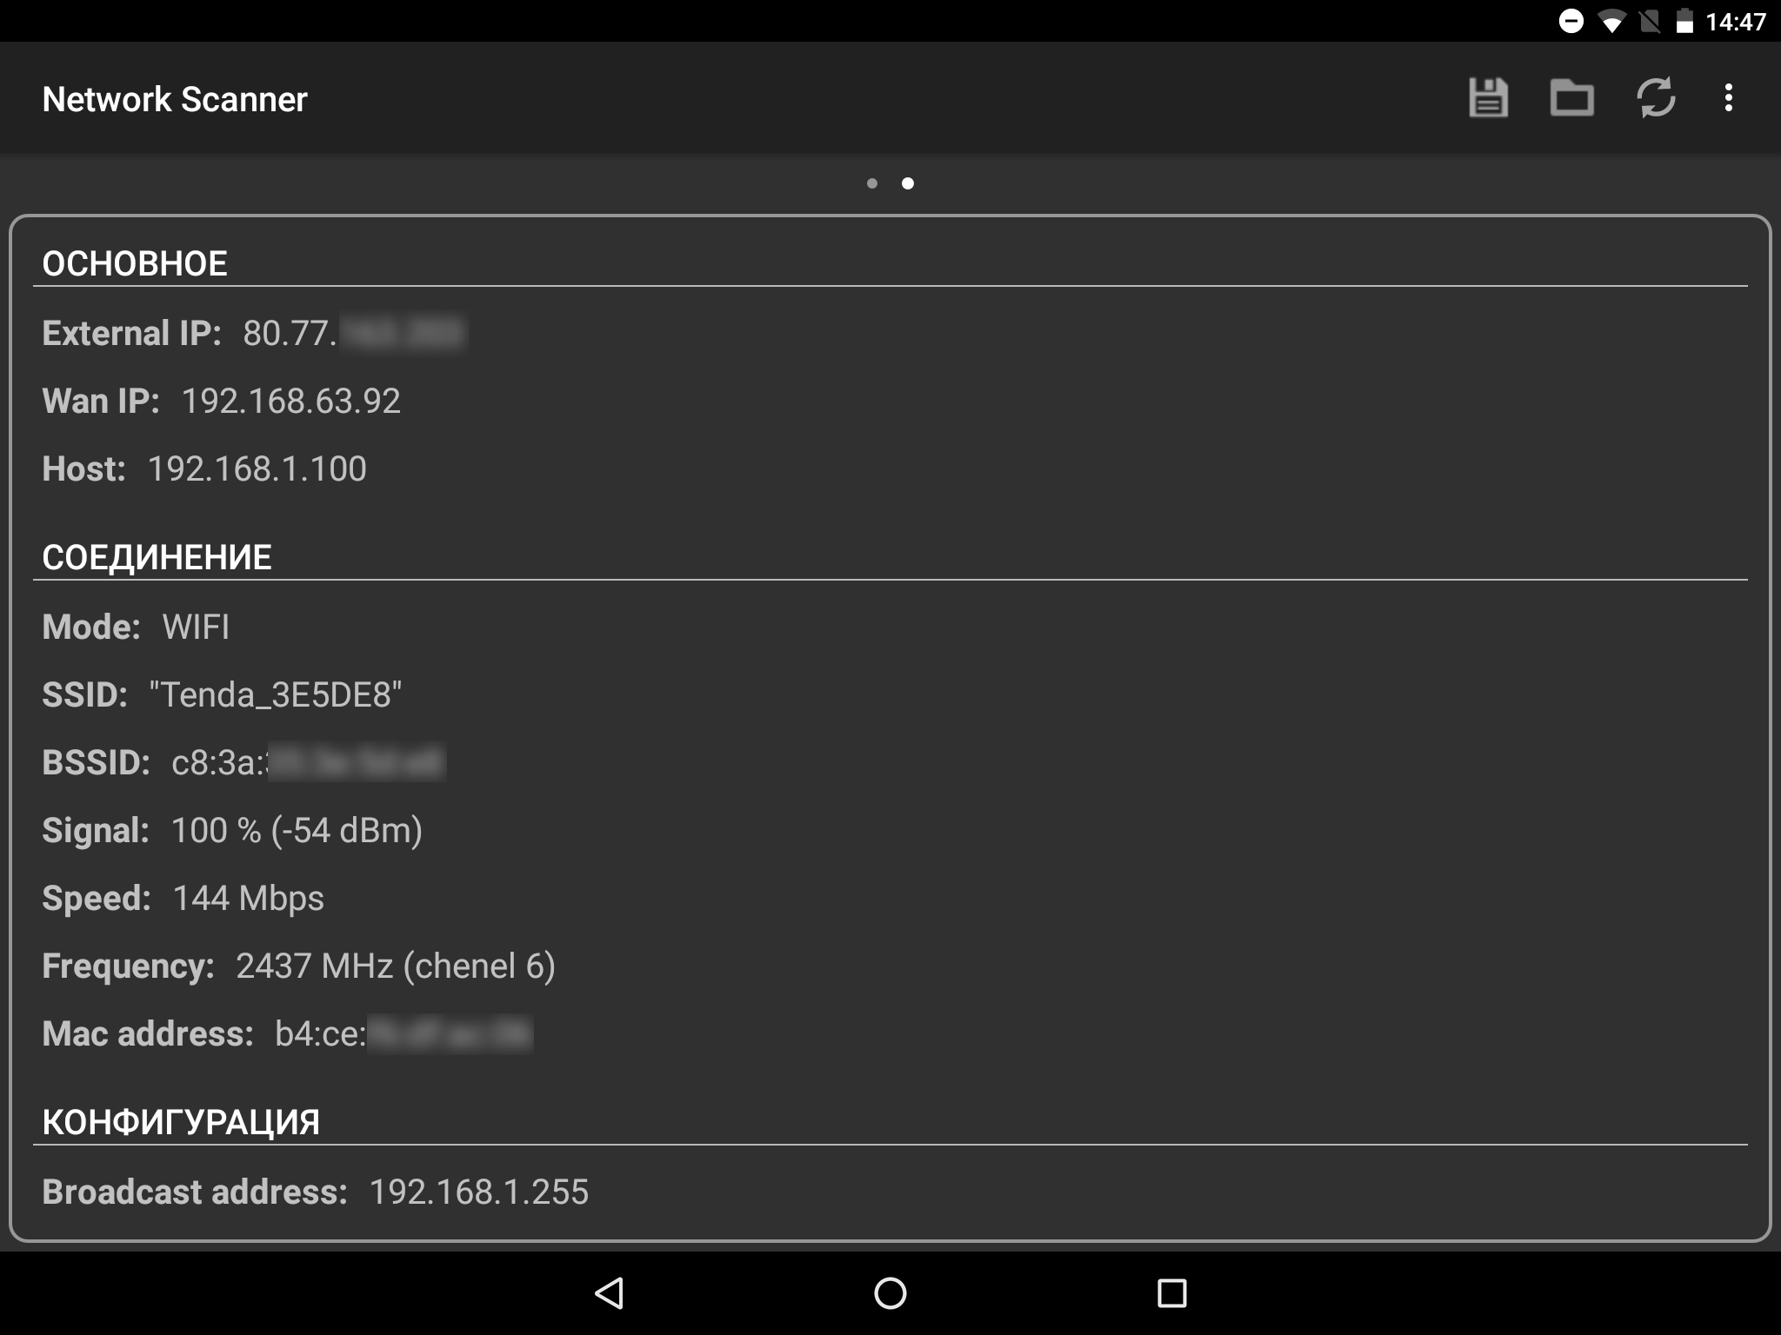Viewport: 1781px width, 1335px height.
Task: Tap the External IP: label
Action: click(131, 333)
